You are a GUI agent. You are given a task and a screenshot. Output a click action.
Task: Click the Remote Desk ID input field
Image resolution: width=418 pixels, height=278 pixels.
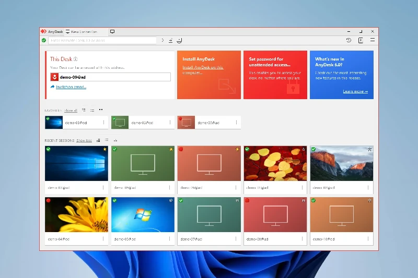[x=102, y=40]
